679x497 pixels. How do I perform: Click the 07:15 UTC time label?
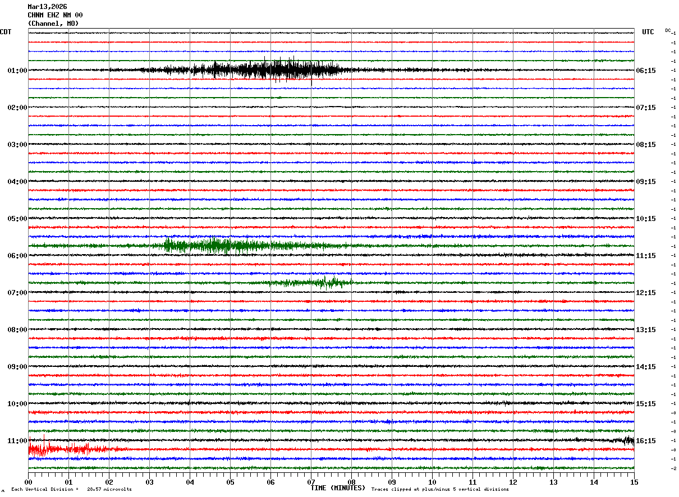coord(646,108)
